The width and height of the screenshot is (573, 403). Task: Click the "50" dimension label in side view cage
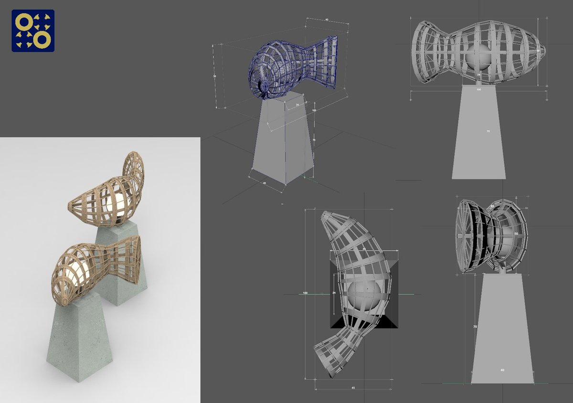tap(516, 233)
